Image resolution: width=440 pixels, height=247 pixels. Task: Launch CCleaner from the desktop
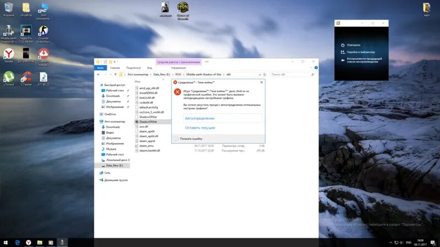tap(26, 78)
